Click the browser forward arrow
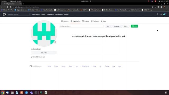169x95 pixels. pyautogui.click(x=5, y=7)
